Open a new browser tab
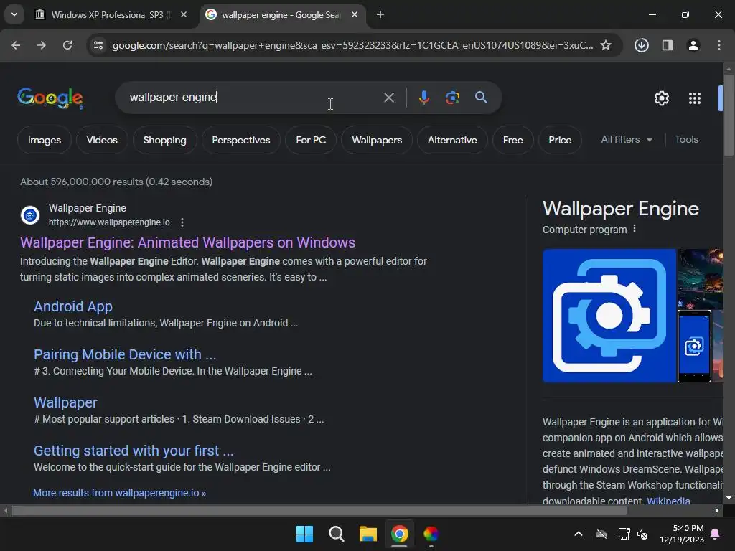This screenshot has height=551, width=735. click(380, 14)
